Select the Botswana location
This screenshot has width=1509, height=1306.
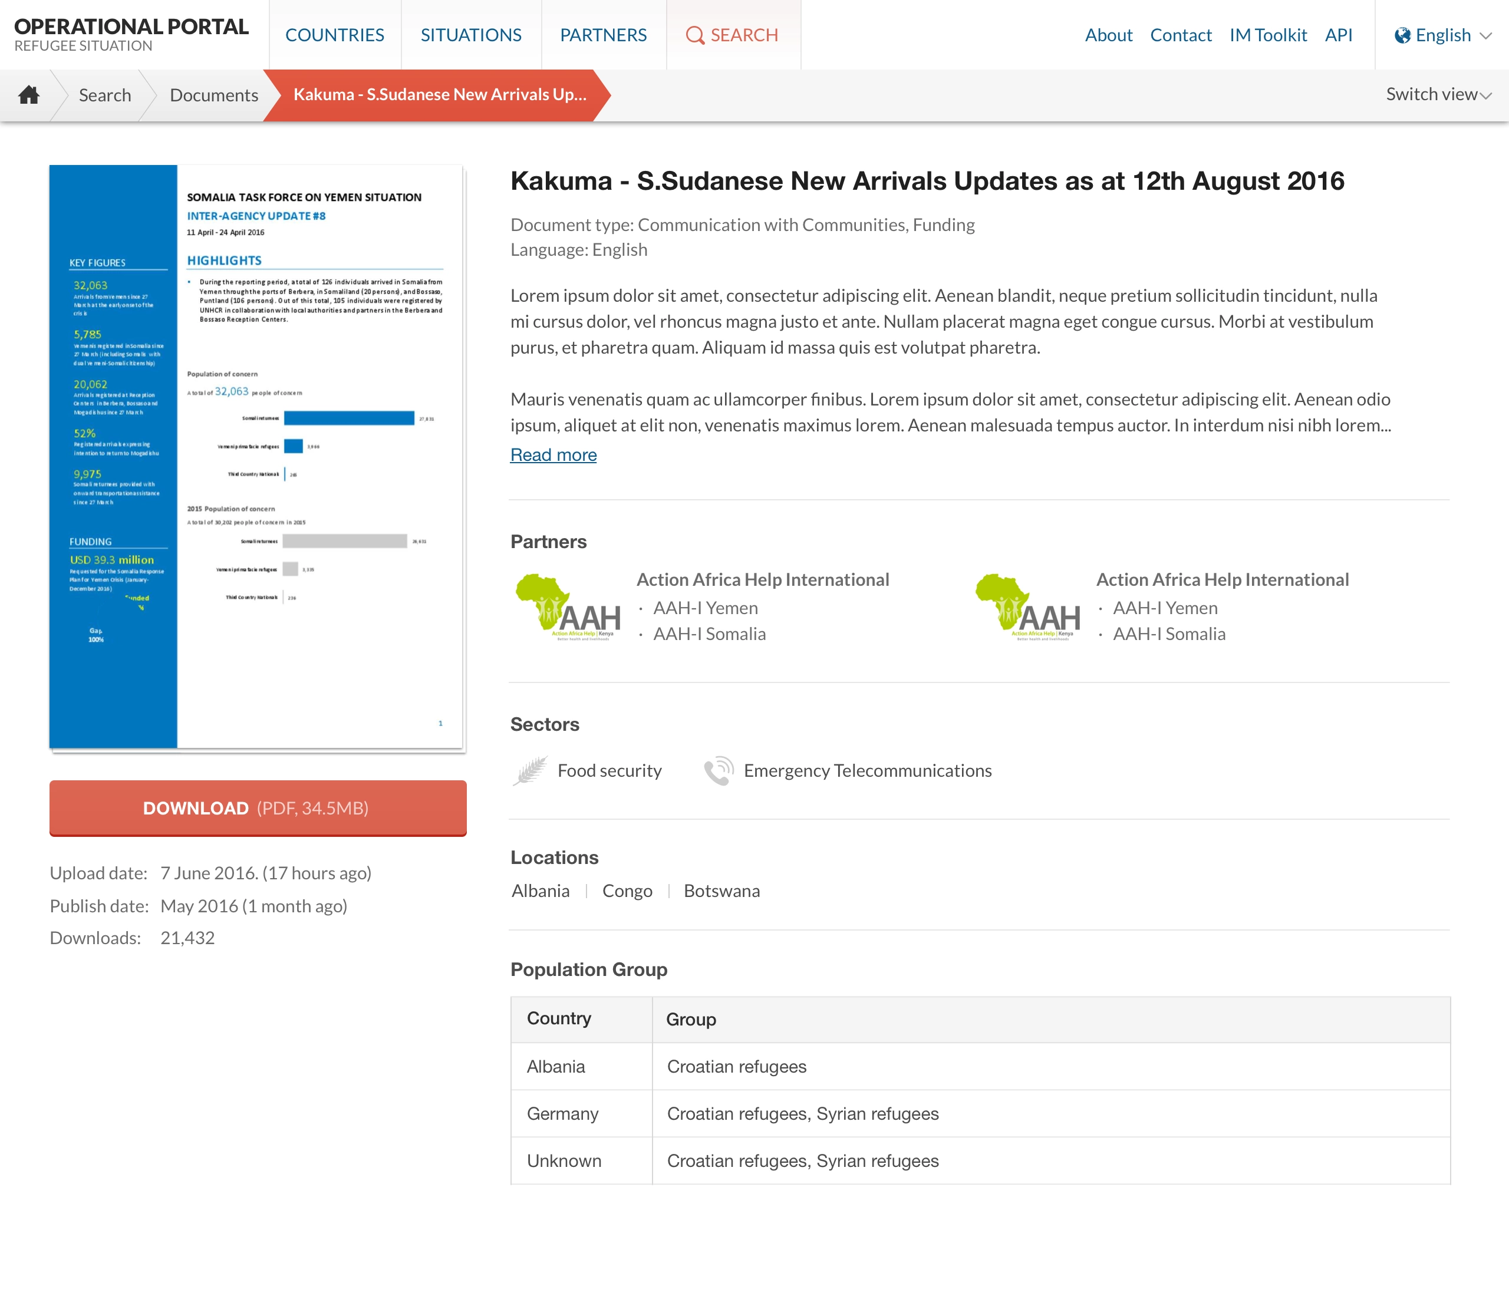click(721, 891)
